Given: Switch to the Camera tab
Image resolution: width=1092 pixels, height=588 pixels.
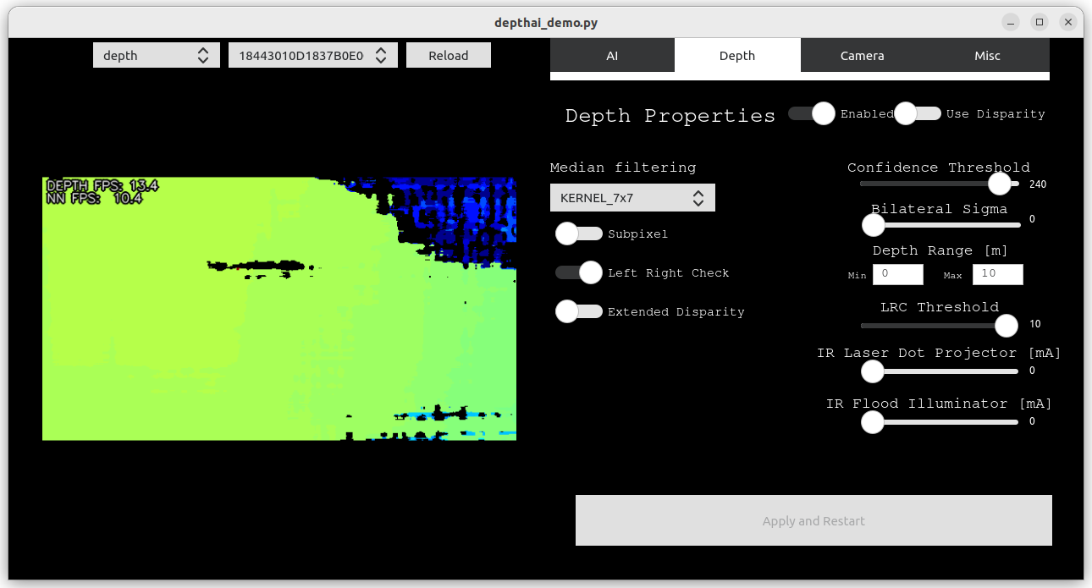Looking at the screenshot, I should [x=862, y=55].
